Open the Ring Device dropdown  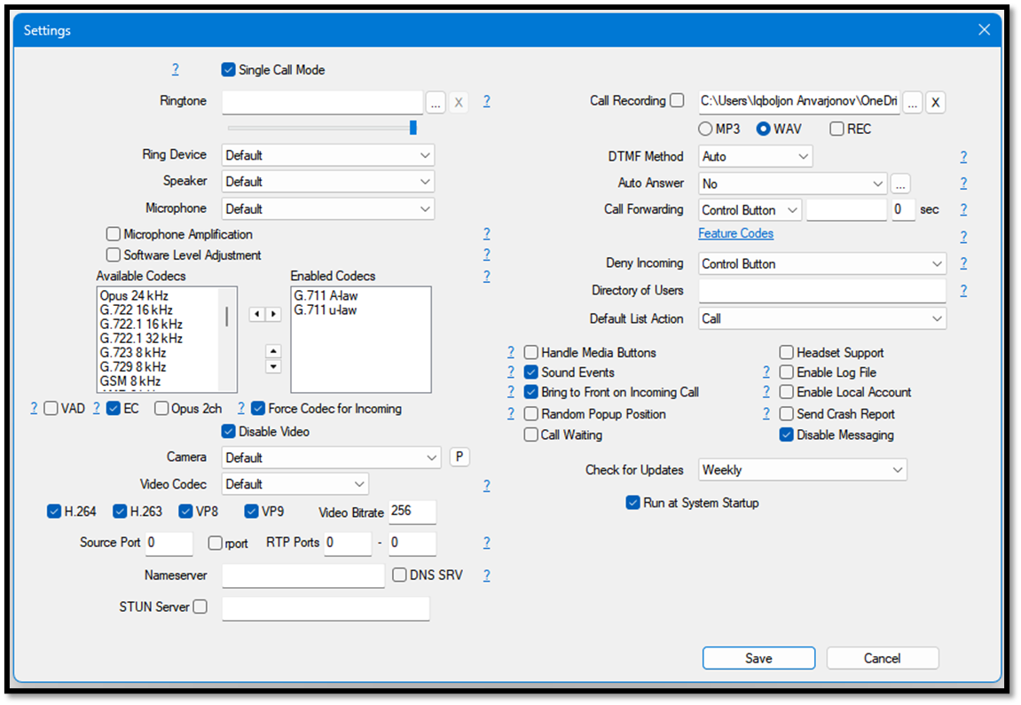click(327, 155)
